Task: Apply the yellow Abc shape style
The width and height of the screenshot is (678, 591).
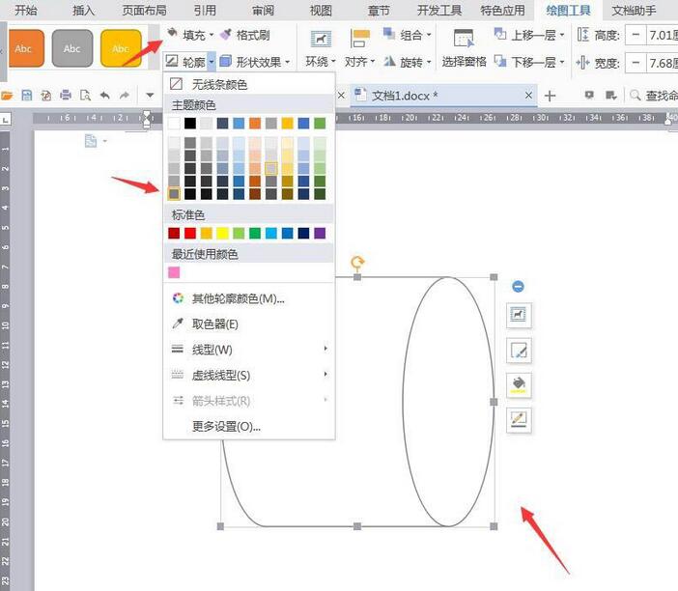Action: coord(121,48)
